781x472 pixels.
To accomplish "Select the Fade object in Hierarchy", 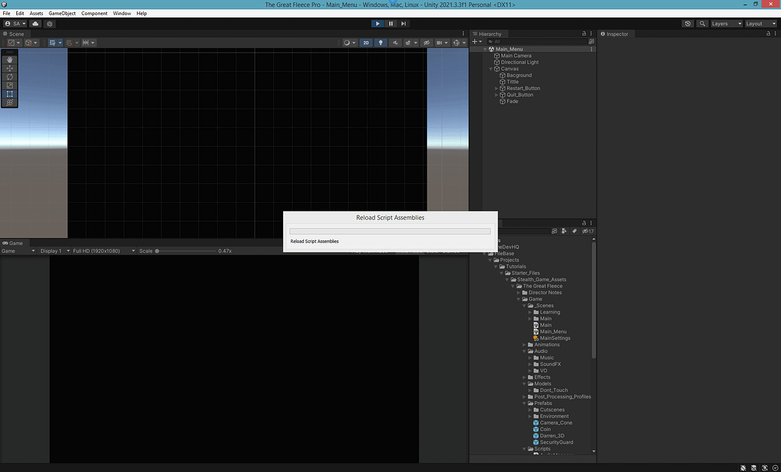I will (512, 101).
